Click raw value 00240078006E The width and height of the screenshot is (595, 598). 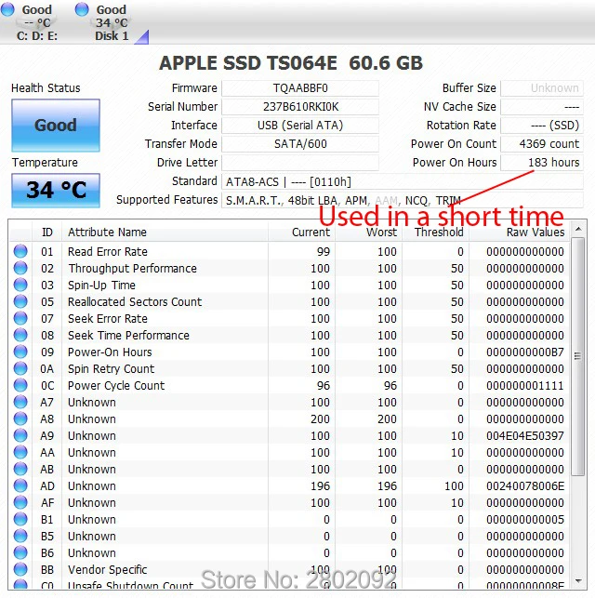coord(525,485)
